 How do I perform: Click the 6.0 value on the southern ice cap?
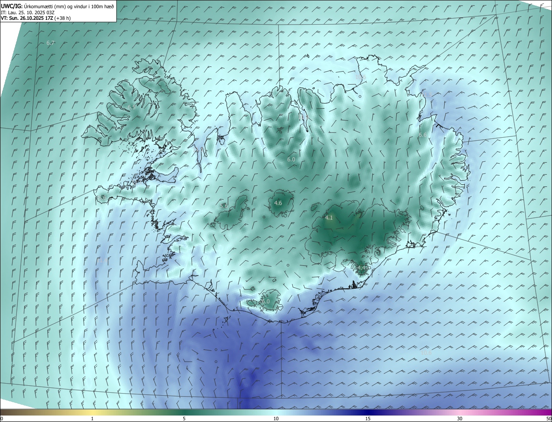point(265,301)
